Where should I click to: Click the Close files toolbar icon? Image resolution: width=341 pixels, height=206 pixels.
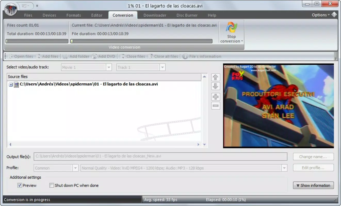click(x=123, y=56)
